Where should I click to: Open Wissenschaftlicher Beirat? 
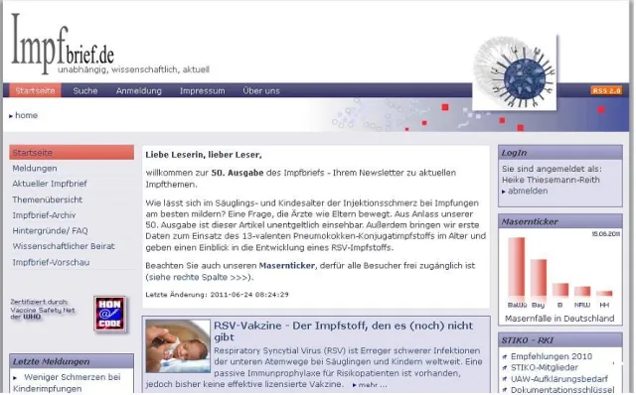(x=64, y=246)
